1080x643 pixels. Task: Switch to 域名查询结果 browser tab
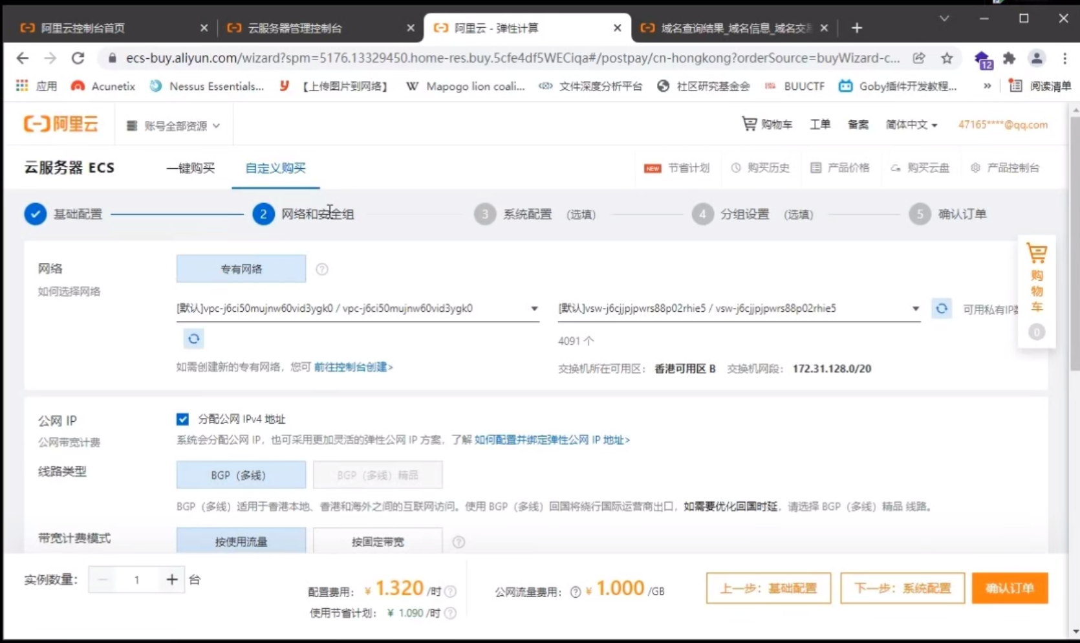tap(733, 28)
